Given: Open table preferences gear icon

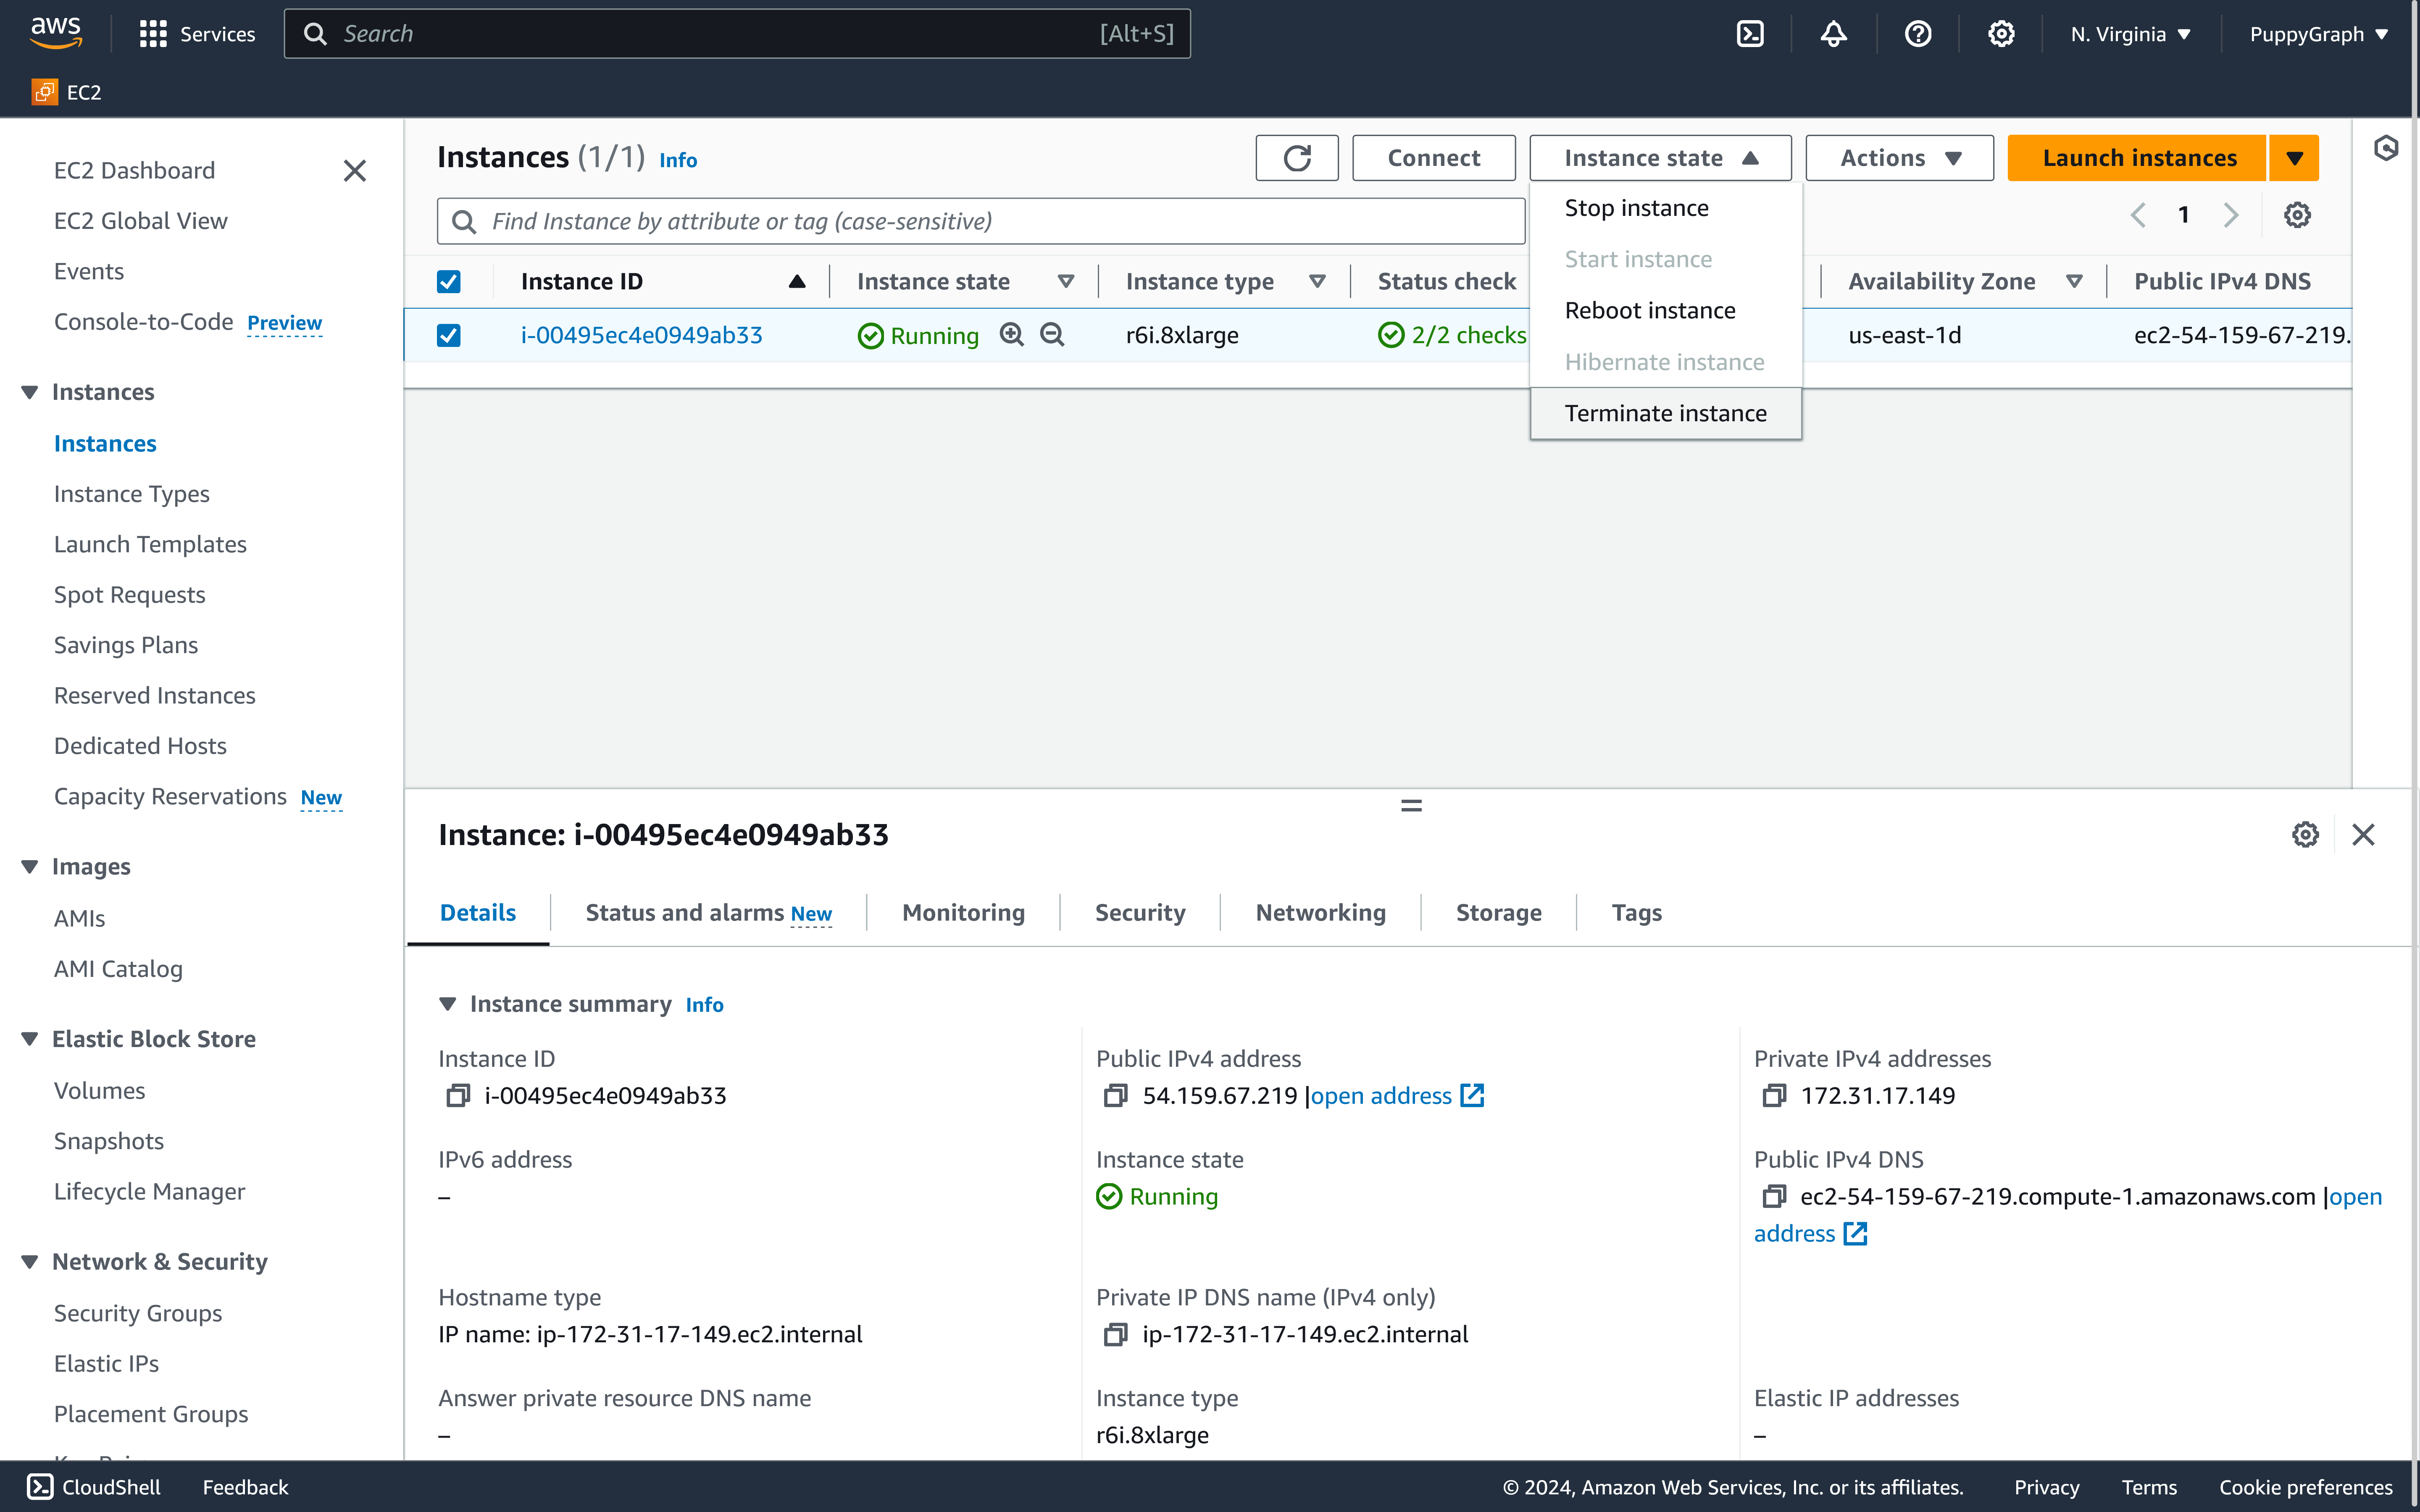Looking at the screenshot, I should click(x=2297, y=215).
